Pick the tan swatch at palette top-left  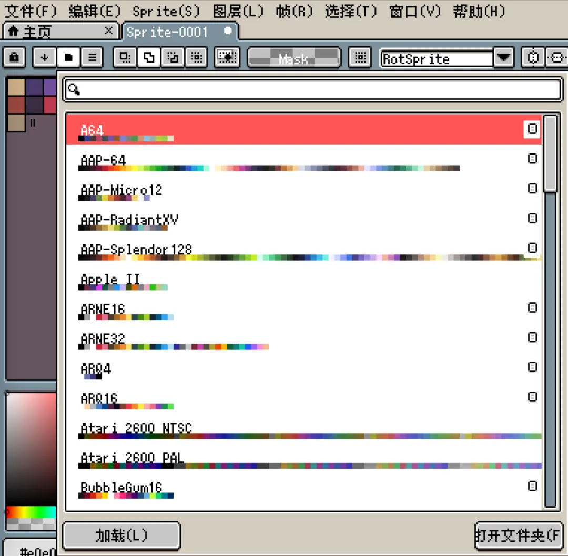(16, 87)
